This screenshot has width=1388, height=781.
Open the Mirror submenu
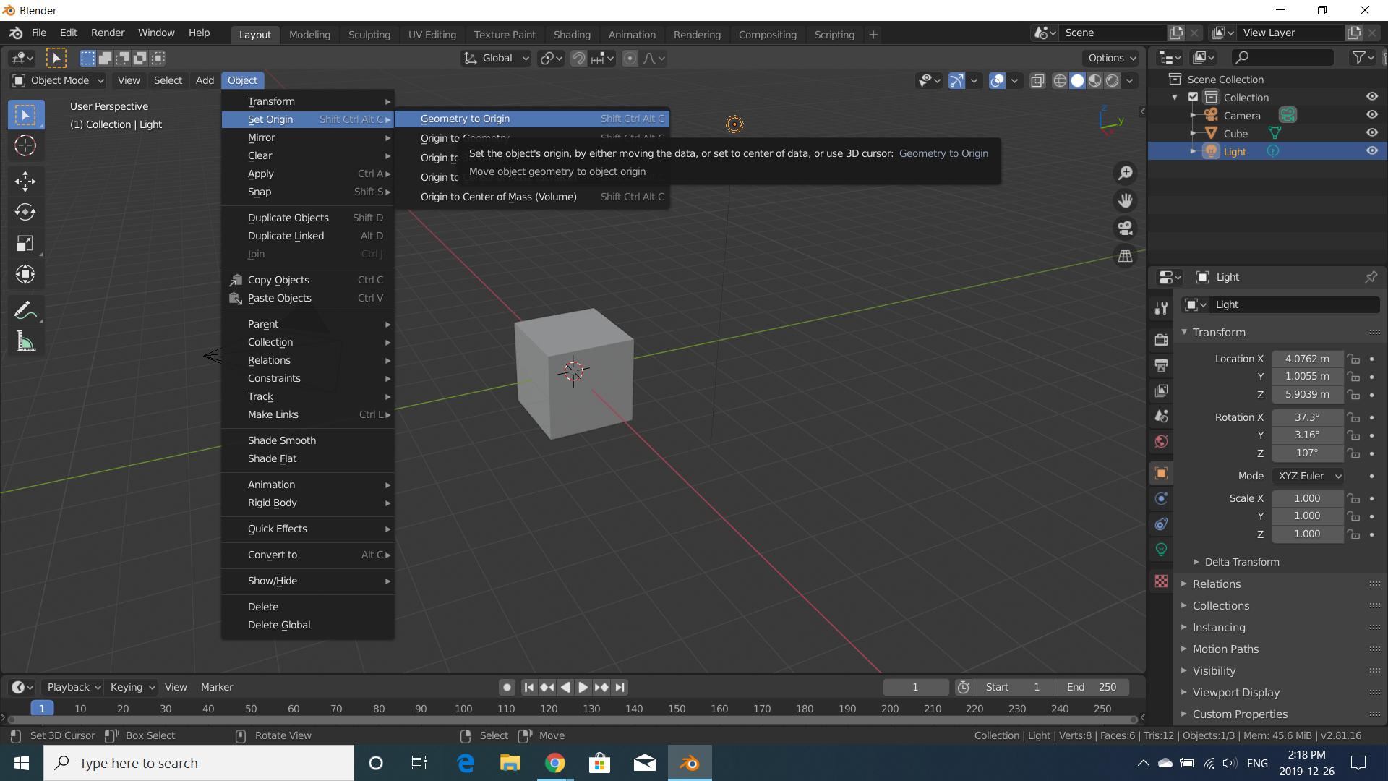pyautogui.click(x=308, y=137)
